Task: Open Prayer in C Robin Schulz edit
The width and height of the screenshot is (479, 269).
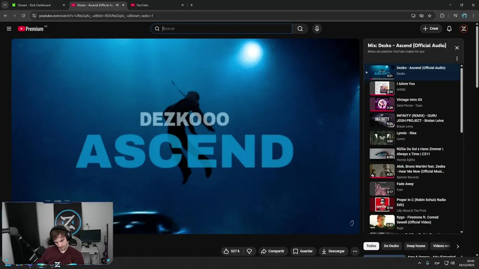Action: [x=412, y=205]
